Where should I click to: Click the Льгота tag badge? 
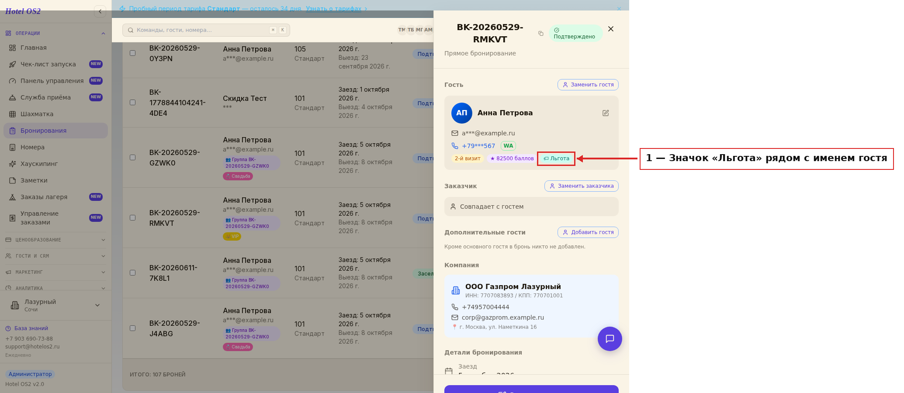(556, 159)
